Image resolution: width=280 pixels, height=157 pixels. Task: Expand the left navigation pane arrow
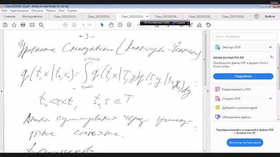coord(2,91)
